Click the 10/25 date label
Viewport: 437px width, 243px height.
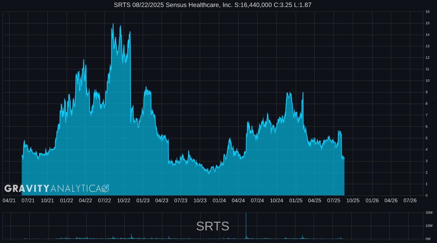click(353, 200)
